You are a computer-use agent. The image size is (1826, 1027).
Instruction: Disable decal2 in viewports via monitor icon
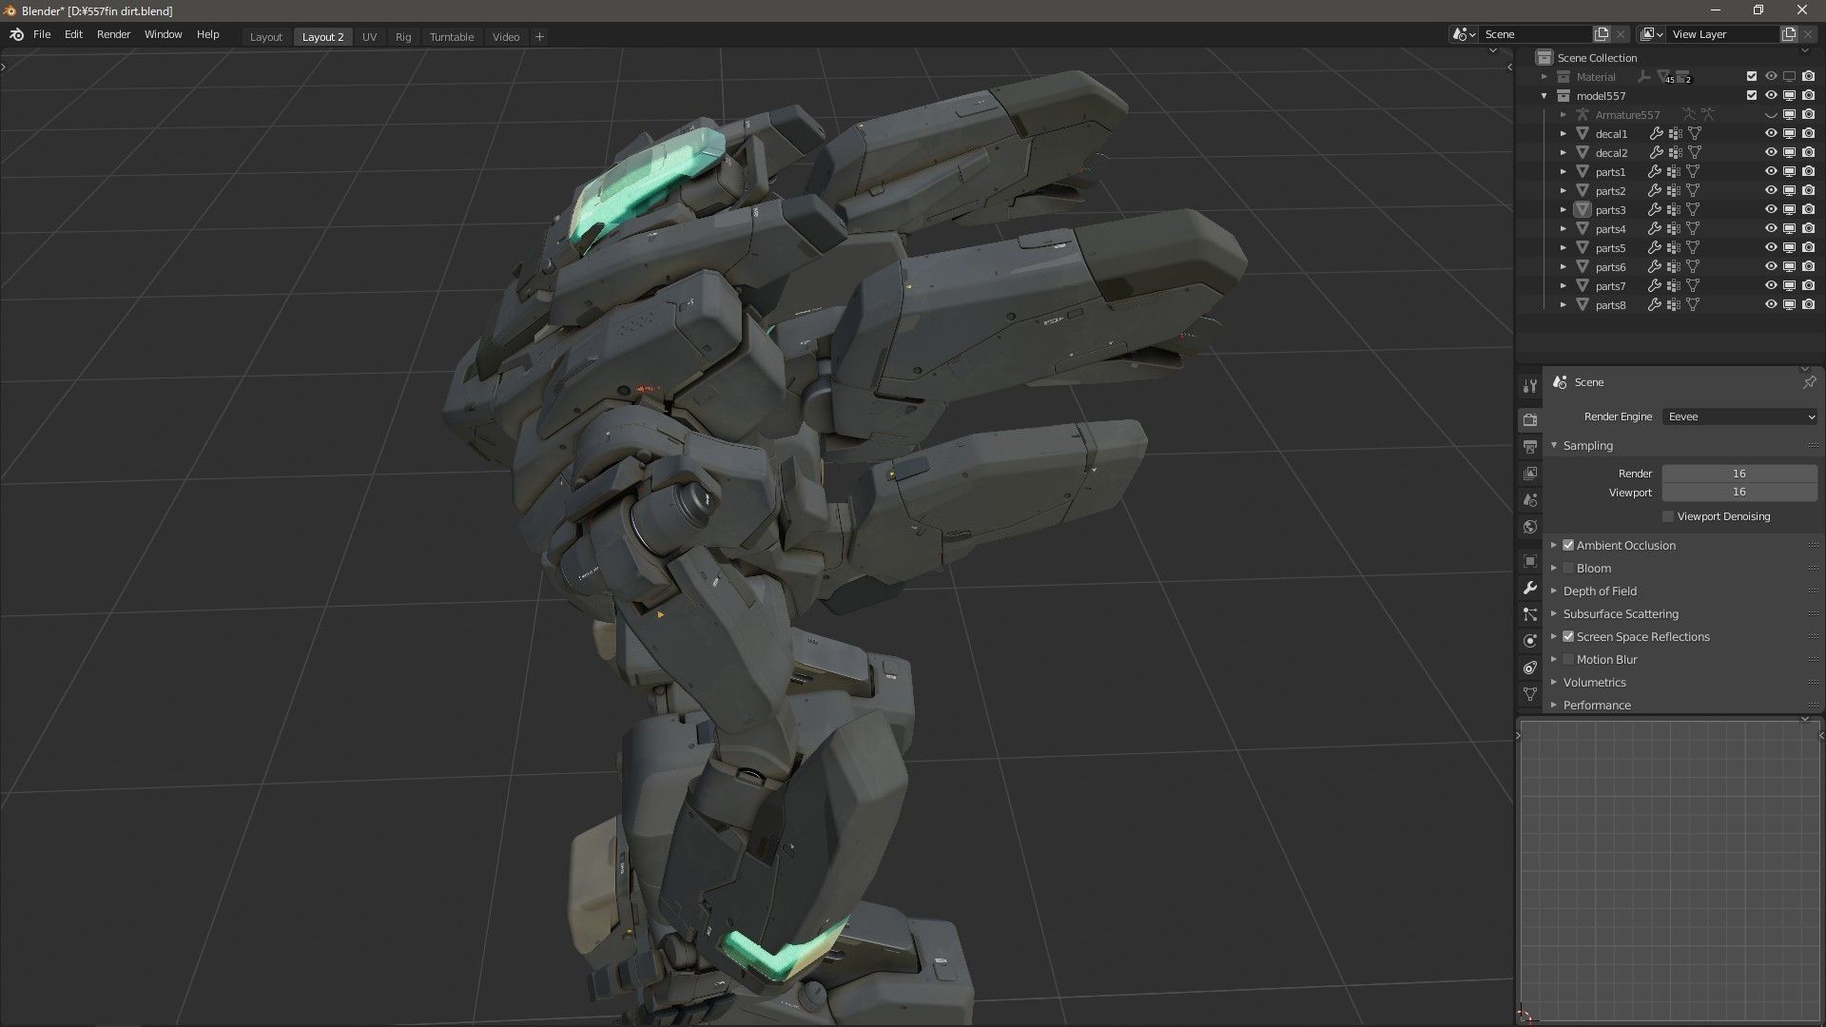[x=1789, y=153]
